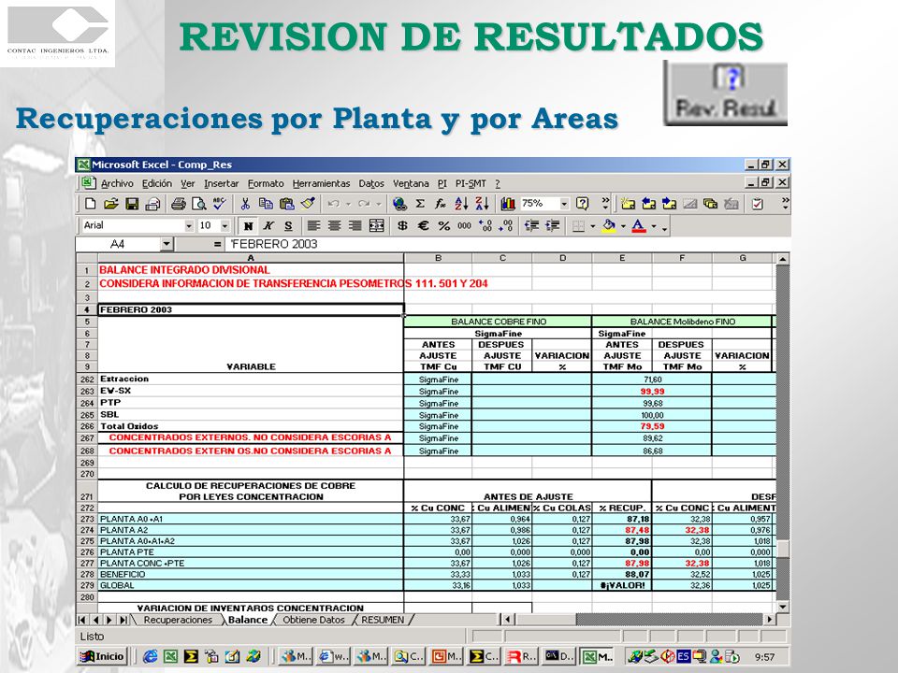Click the Fill Color paint bucket swatch

[609, 225]
